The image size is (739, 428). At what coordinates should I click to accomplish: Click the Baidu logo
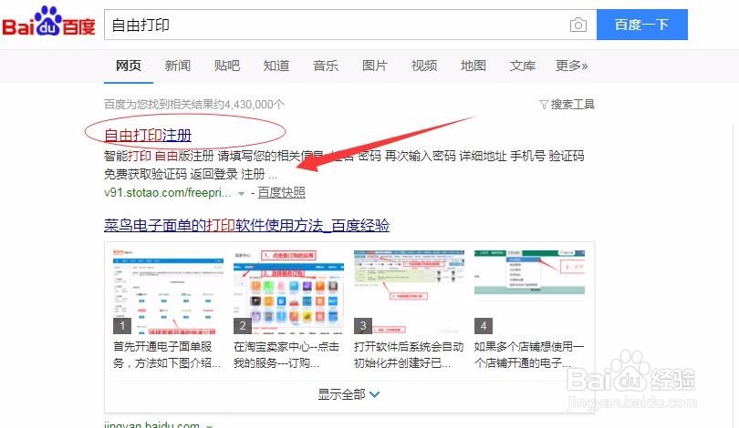coord(48,22)
